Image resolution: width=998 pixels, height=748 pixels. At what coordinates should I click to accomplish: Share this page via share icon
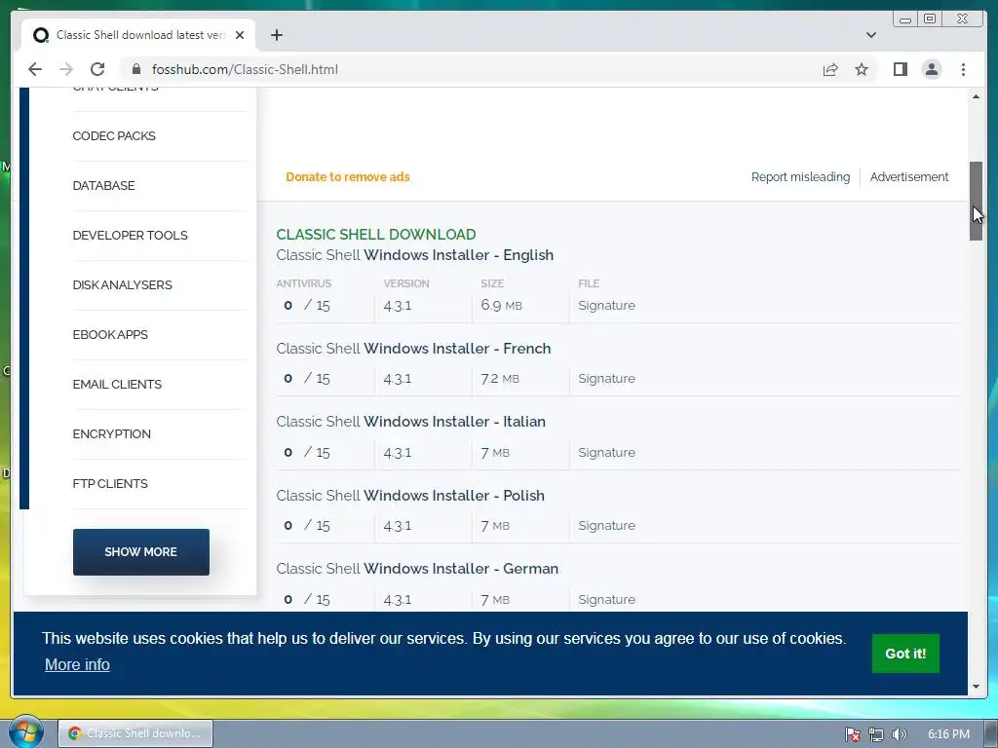830,69
